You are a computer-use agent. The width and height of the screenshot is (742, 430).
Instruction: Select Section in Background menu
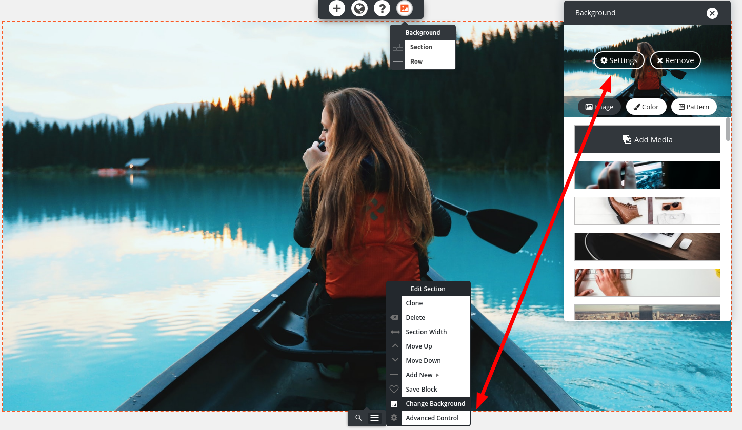coord(430,47)
